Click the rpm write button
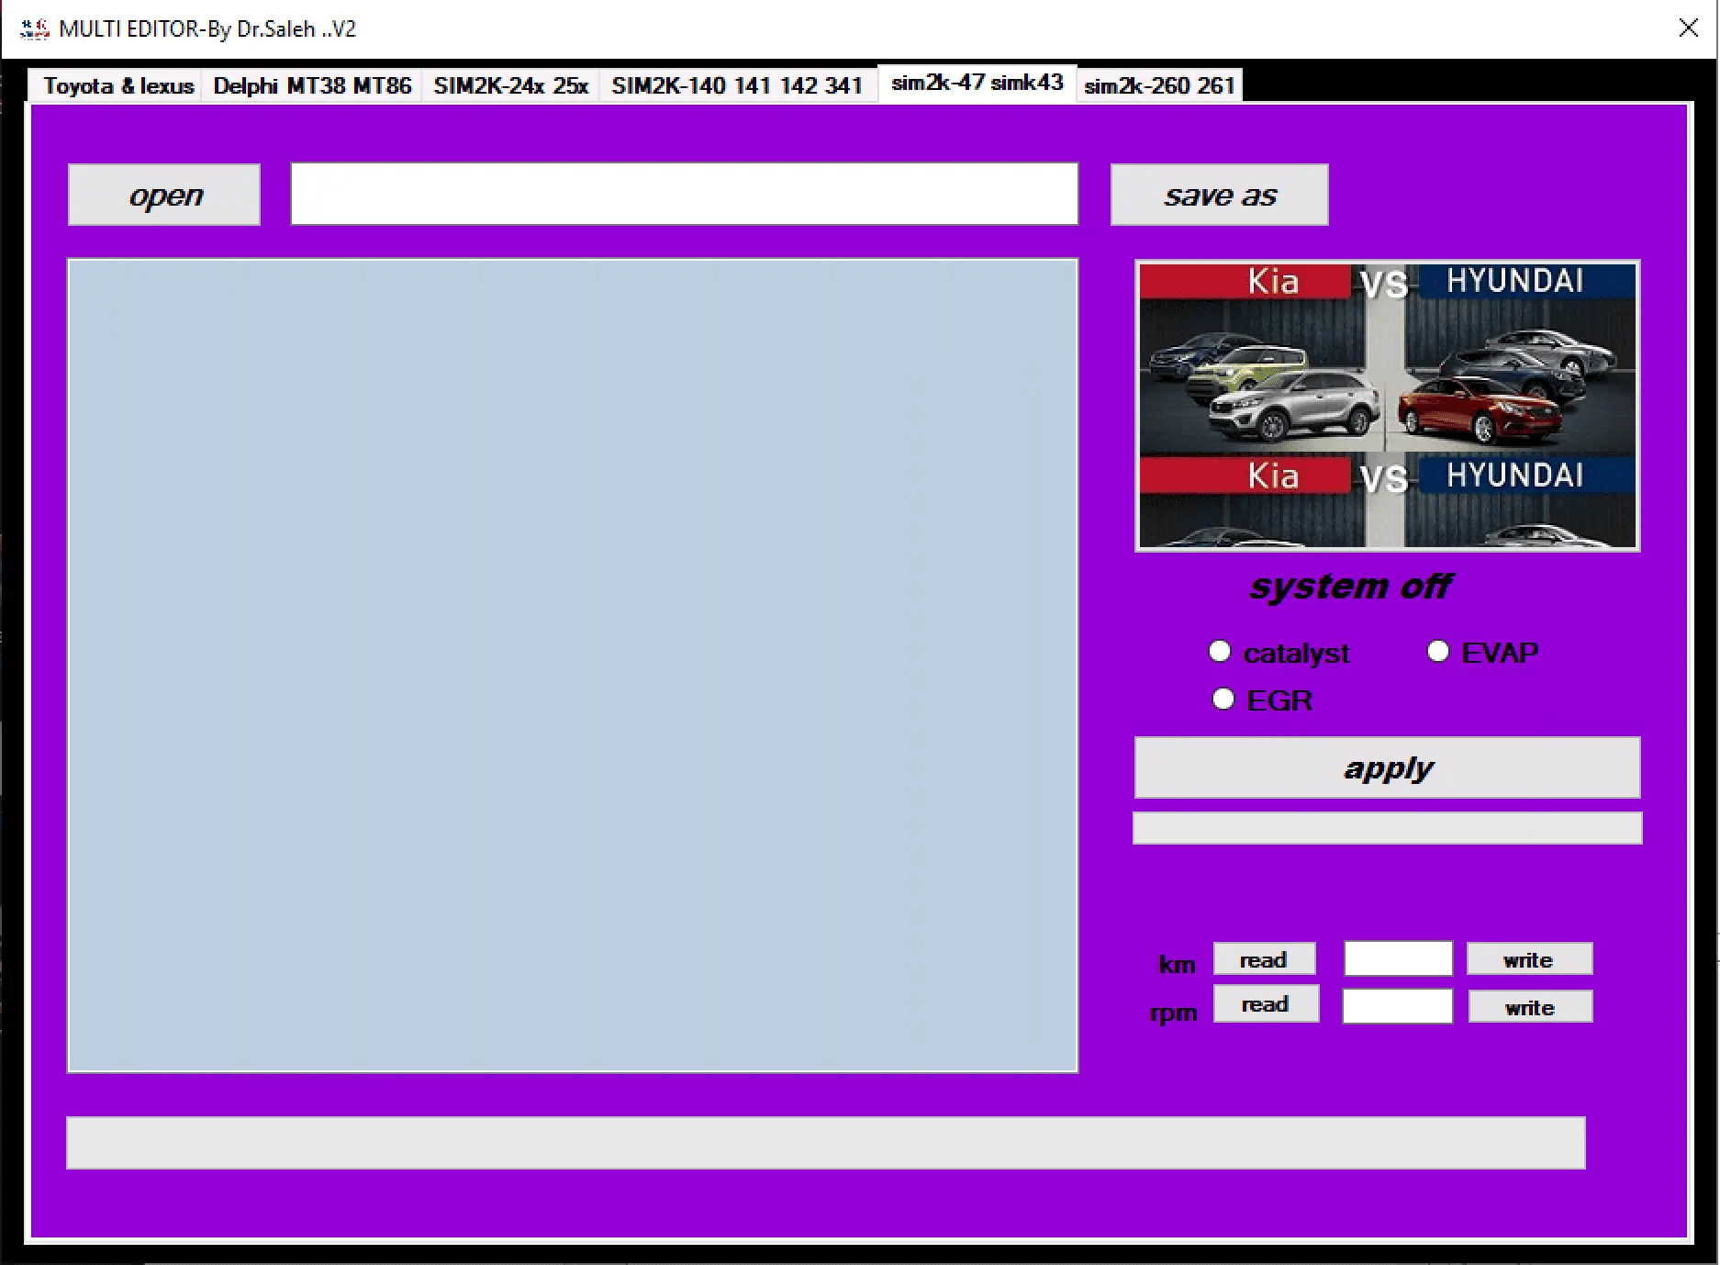The height and width of the screenshot is (1265, 1720). click(1530, 1007)
